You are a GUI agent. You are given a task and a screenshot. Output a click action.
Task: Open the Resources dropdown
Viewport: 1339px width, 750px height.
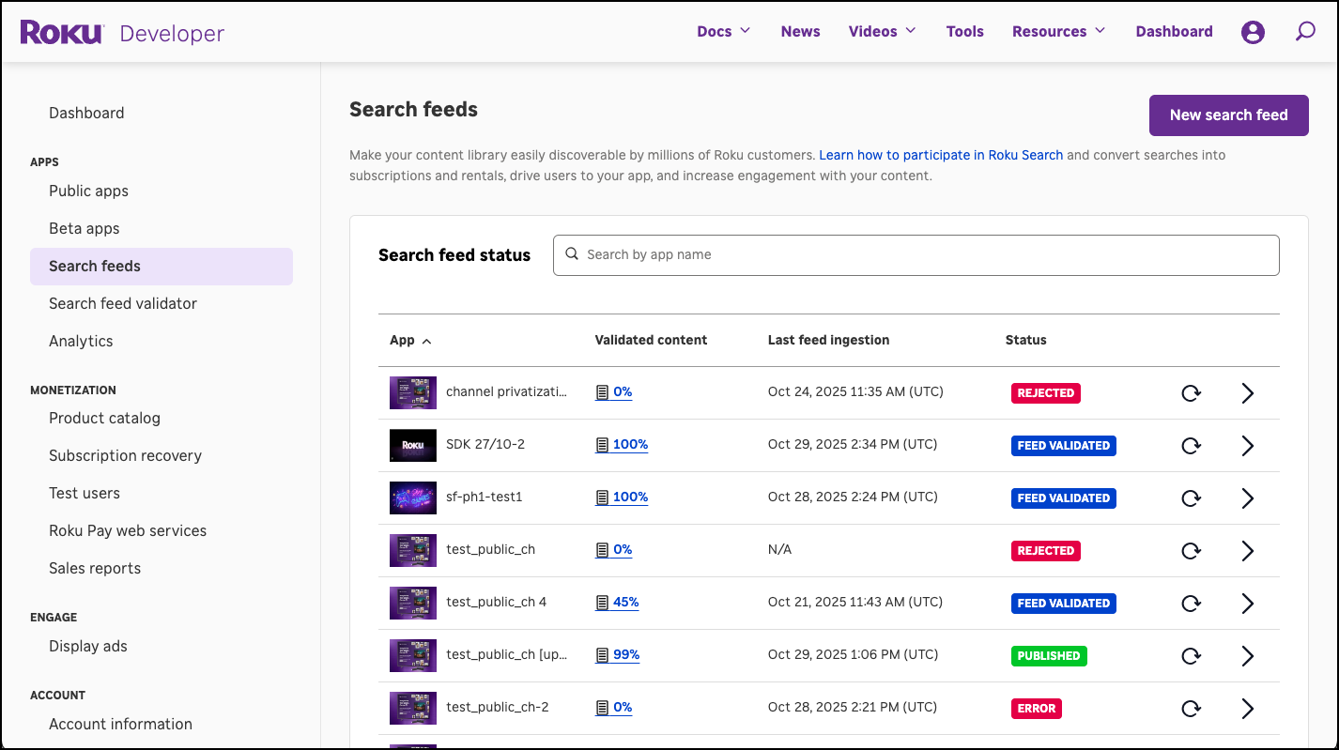[x=1057, y=31]
